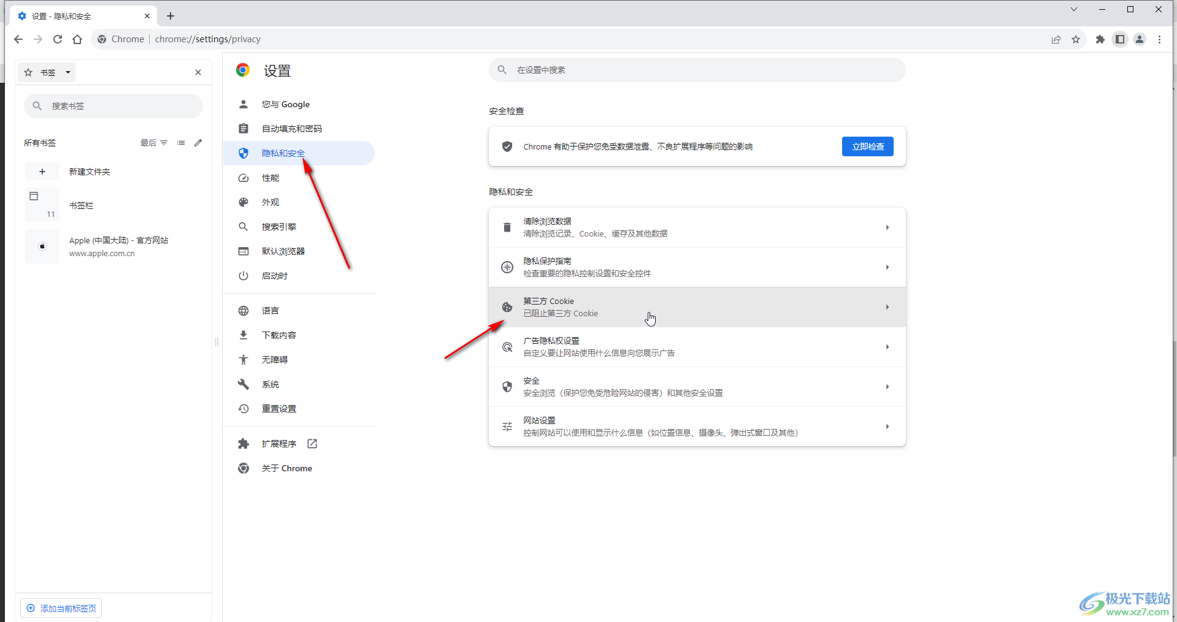The height and width of the screenshot is (622, 1177).
Task: Click the share page icon in address bar
Action: click(x=1056, y=39)
